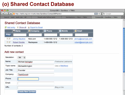125x95 pixels.
Task: Click mobile number 1-408-555-1213 cell
Action: tap(66, 39)
